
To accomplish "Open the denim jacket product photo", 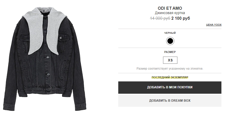I will [x=45, y=59].
